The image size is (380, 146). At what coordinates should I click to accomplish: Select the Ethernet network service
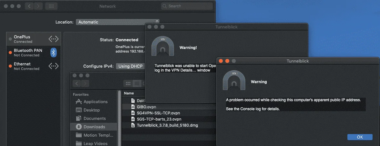34,66
